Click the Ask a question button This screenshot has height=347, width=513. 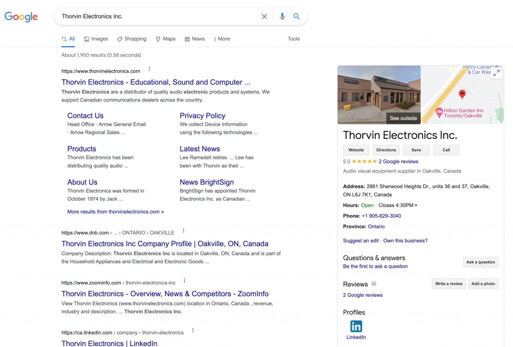click(480, 262)
